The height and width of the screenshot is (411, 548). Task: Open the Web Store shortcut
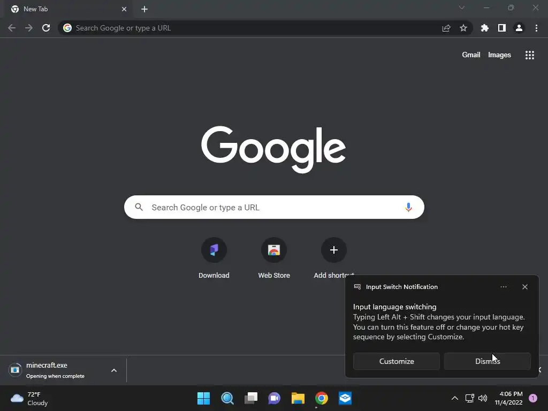pos(274,258)
